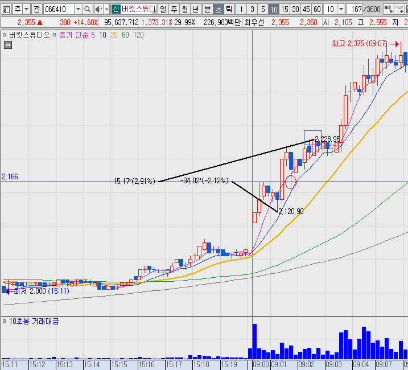408x370 pixels.
Task: Select the 15 interval button
Action: (x=285, y=10)
